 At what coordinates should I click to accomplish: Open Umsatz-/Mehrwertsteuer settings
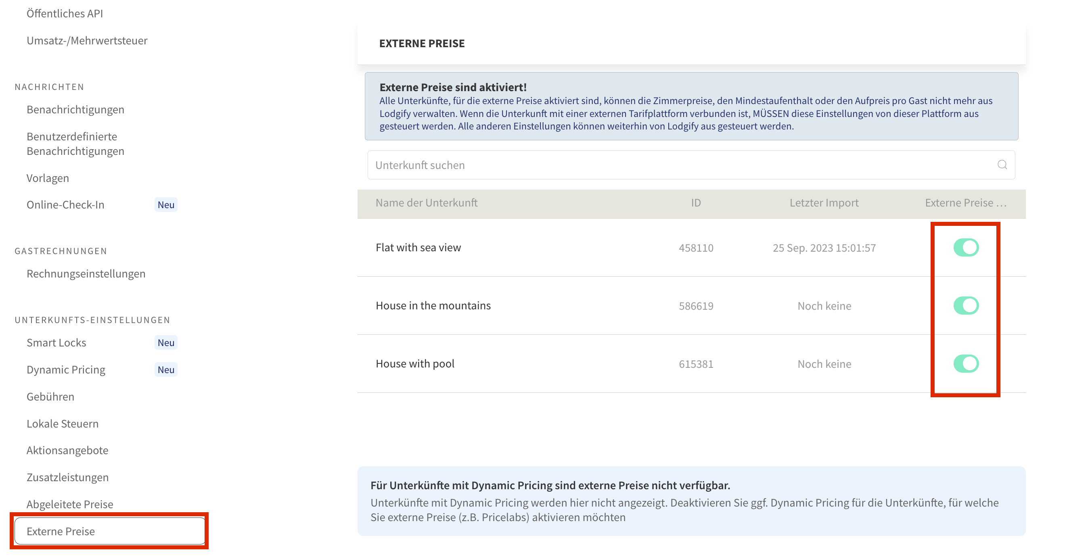pyautogui.click(x=87, y=40)
